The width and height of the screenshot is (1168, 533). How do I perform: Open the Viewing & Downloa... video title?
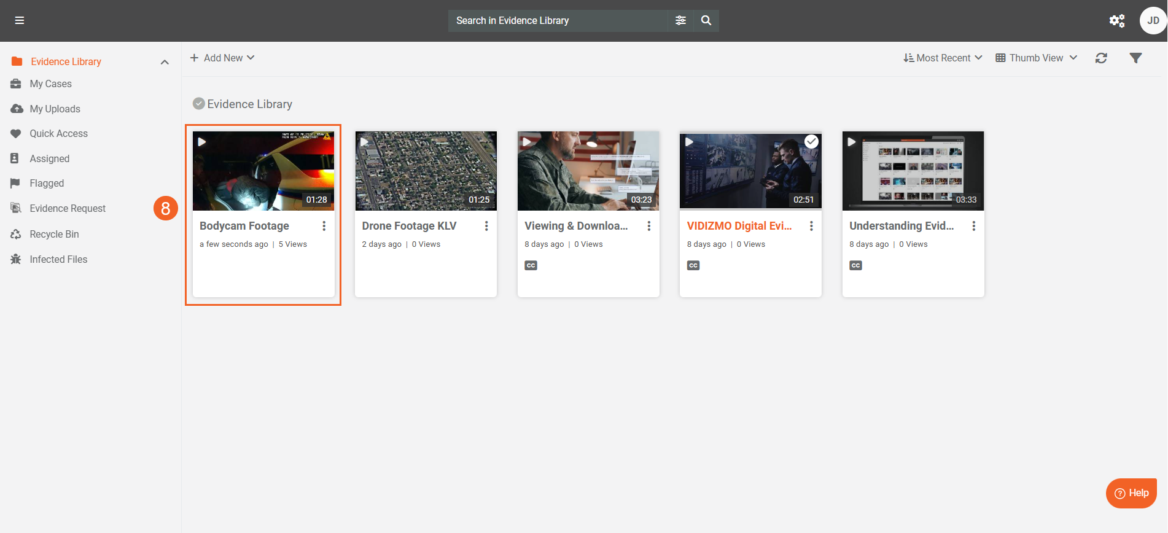tap(576, 226)
